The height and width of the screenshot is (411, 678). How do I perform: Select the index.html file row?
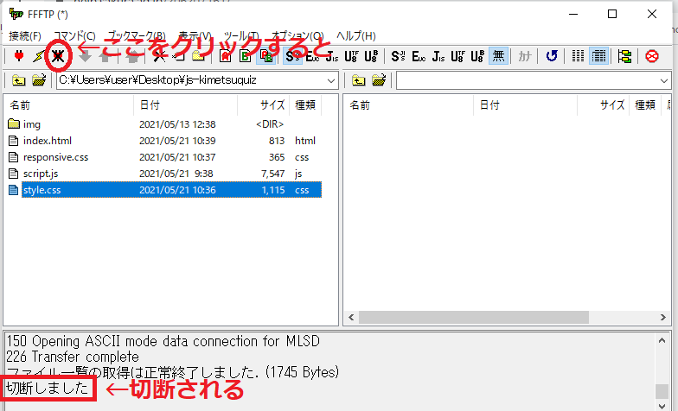tap(164, 141)
